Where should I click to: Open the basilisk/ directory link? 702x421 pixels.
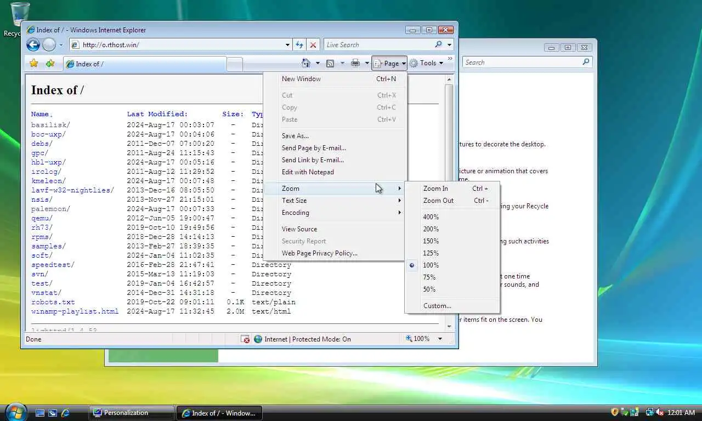point(50,125)
